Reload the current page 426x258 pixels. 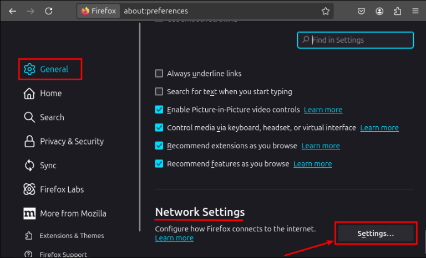click(x=49, y=11)
